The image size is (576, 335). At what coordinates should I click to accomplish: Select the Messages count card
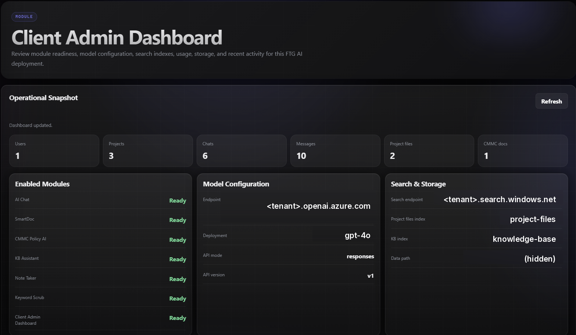coord(335,151)
